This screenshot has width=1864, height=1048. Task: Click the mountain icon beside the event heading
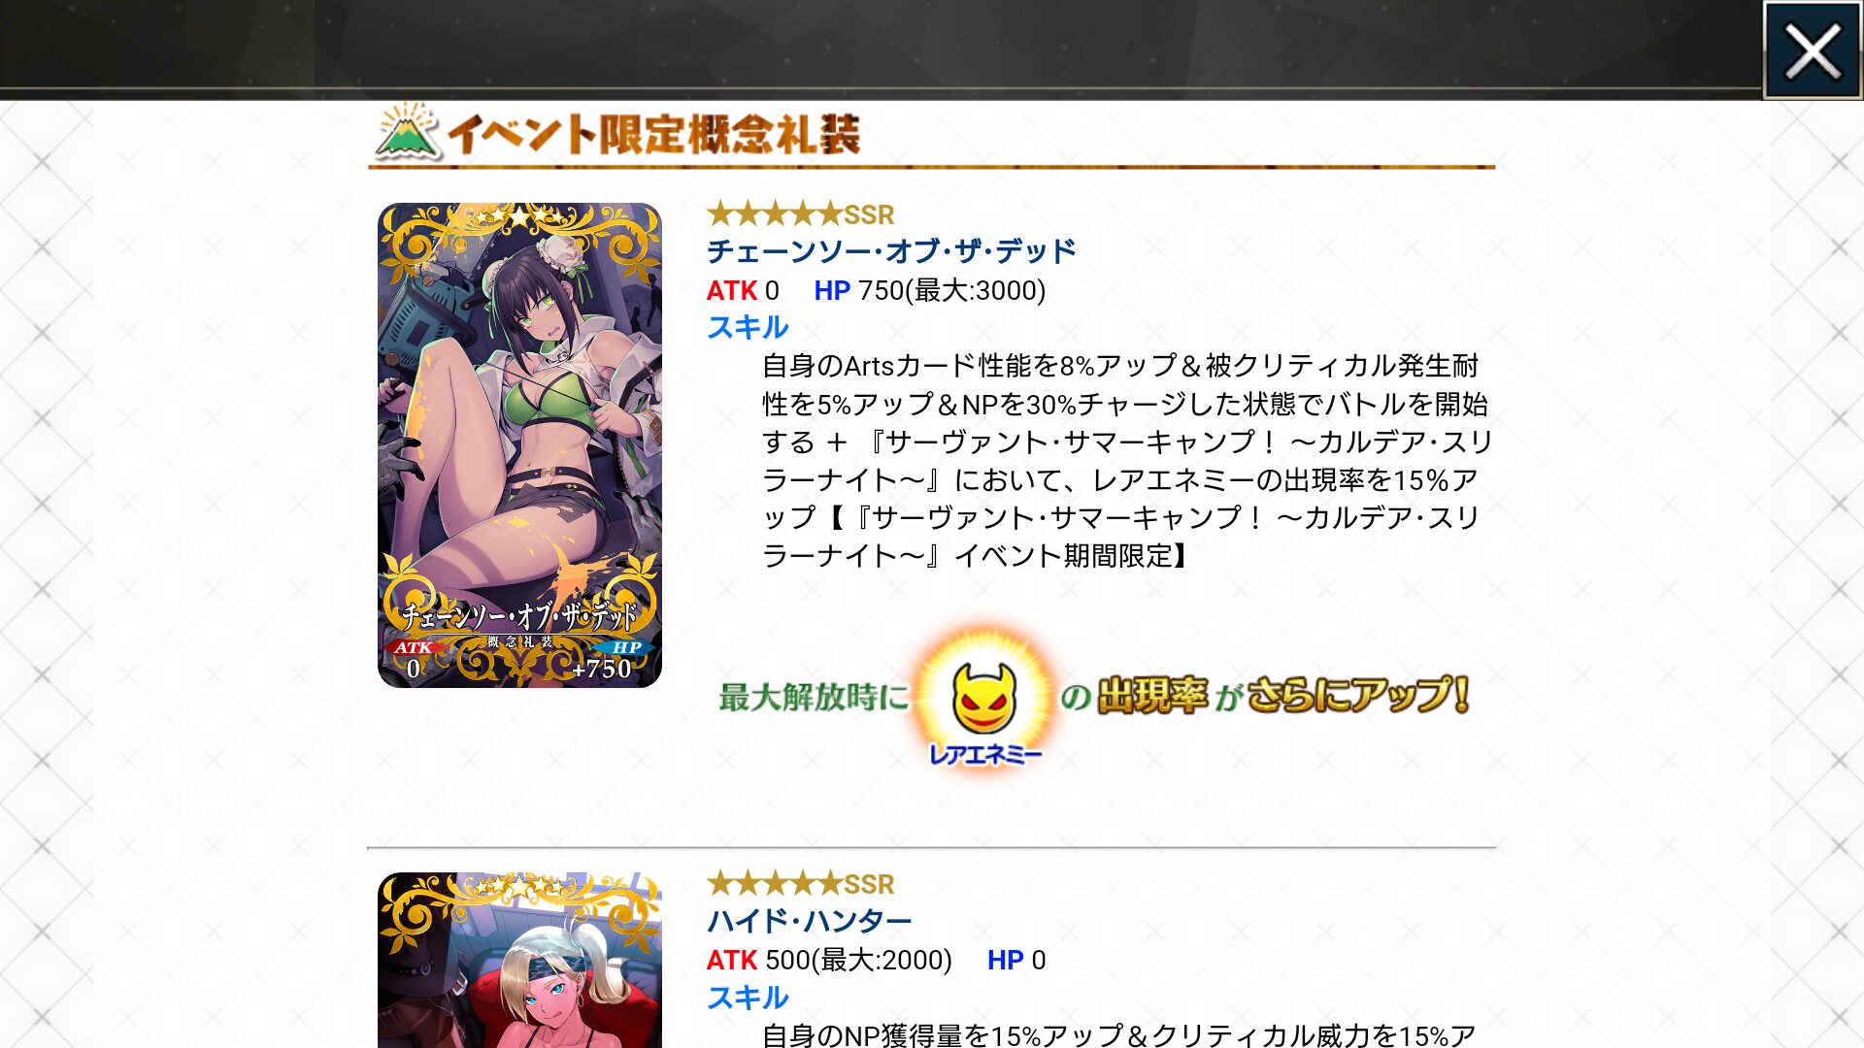(x=407, y=131)
